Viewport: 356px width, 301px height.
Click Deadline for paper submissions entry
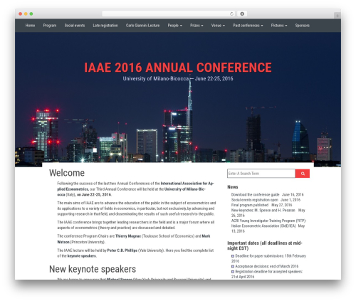coord(268,258)
